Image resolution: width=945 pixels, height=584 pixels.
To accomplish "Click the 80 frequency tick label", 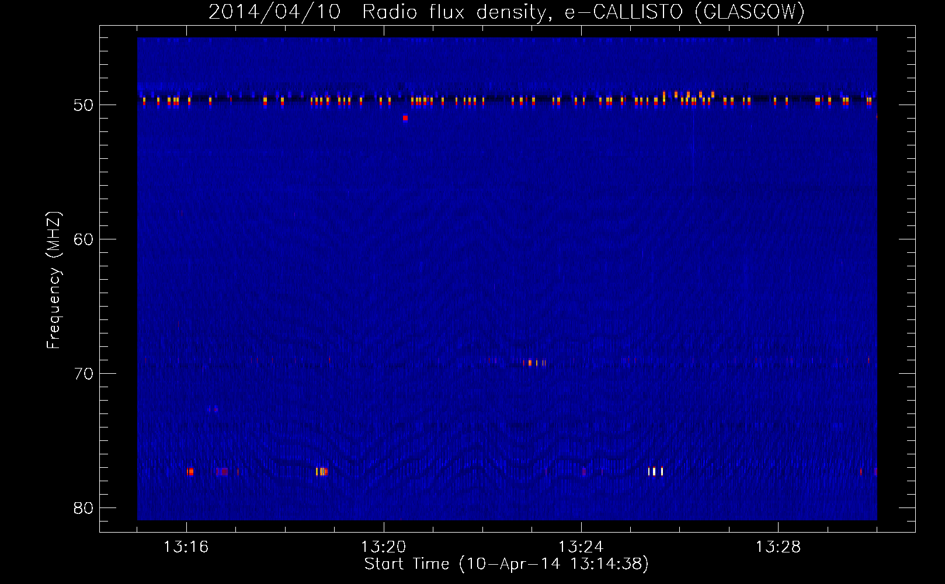I will (84, 508).
